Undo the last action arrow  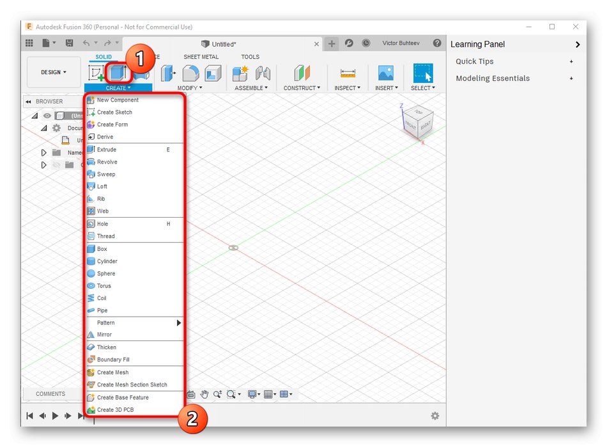click(x=86, y=43)
